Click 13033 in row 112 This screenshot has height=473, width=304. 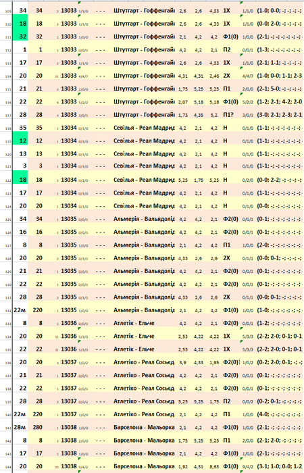(x=69, y=49)
